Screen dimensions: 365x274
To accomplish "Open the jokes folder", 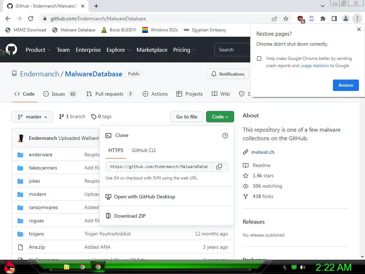I will pyautogui.click(x=35, y=181).
